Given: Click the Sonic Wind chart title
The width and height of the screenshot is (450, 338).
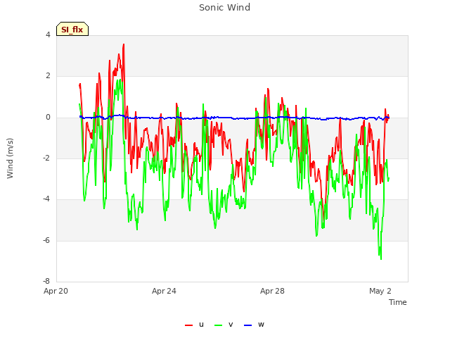Looking at the screenshot, I should [225, 8].
